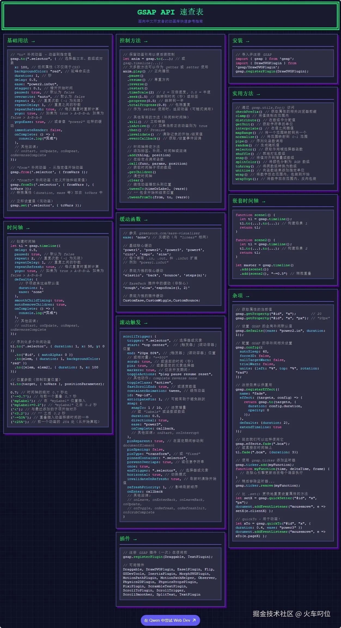
Task: Click the overwrite: "auto" line
Action: 50,97
